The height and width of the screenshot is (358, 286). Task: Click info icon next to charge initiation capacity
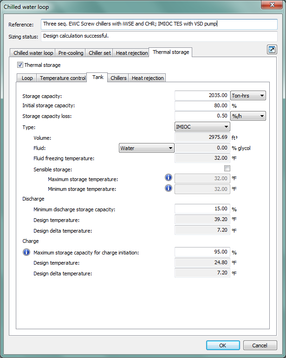[x=27, y=252]
